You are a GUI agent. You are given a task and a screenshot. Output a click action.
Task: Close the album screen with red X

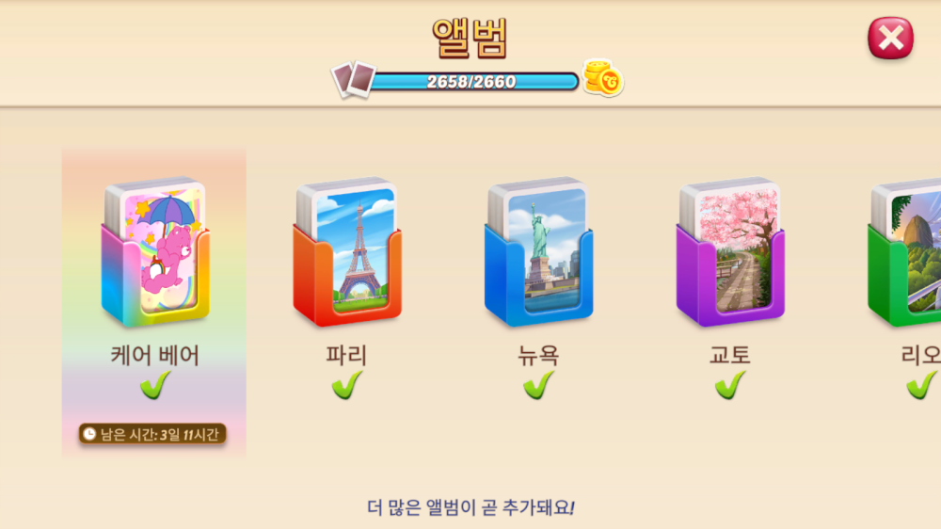point(890,38)
